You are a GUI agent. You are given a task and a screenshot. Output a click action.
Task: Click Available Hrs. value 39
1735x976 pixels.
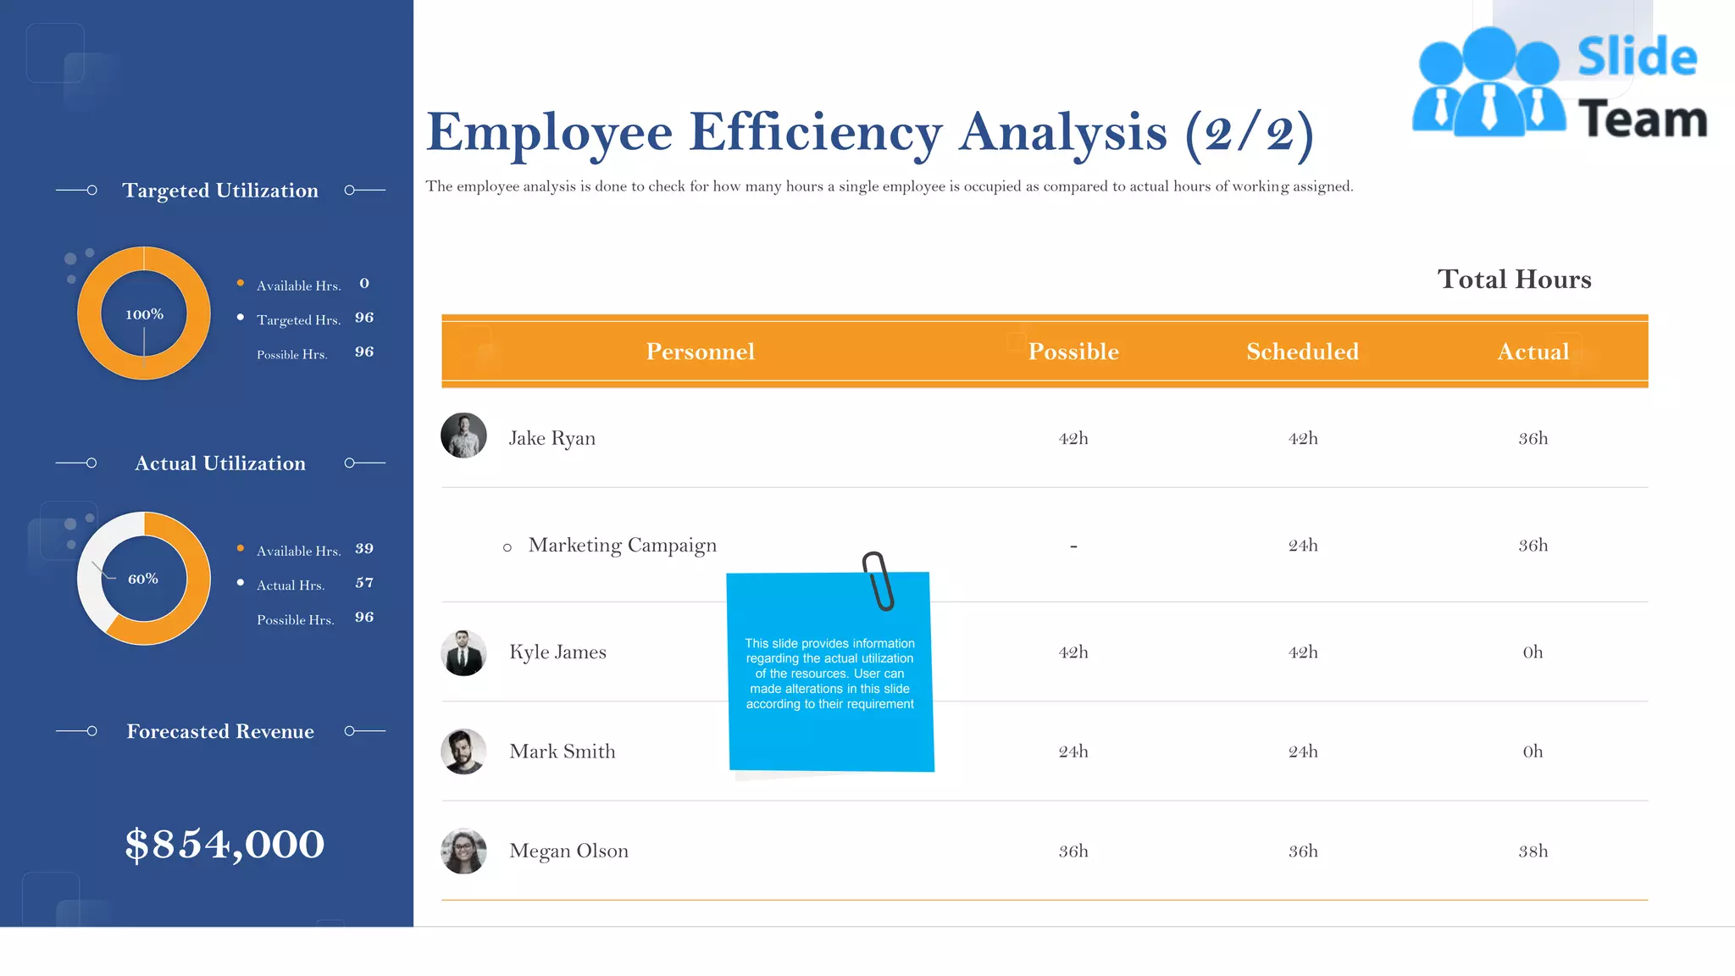coord(364,548)
